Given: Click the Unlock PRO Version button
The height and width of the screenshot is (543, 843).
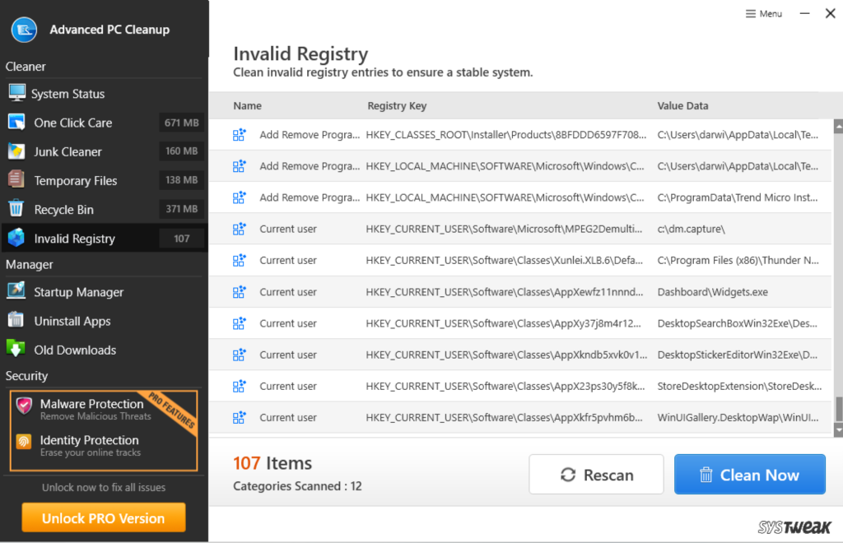Looking at the screenshot, I should point(103,518).
